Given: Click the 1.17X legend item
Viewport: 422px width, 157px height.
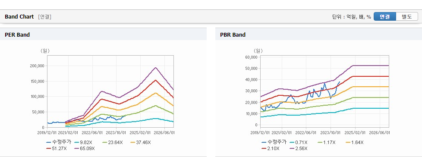Looking at the screenshot, I should coord(327,142).
